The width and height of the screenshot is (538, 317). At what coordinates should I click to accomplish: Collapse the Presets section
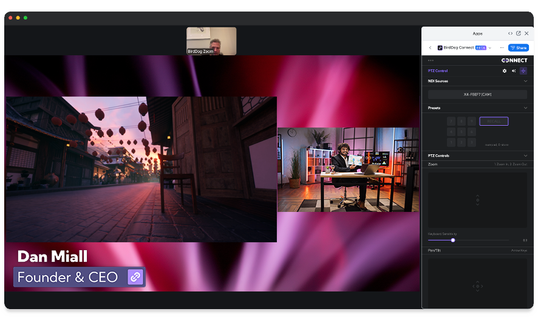525,107
